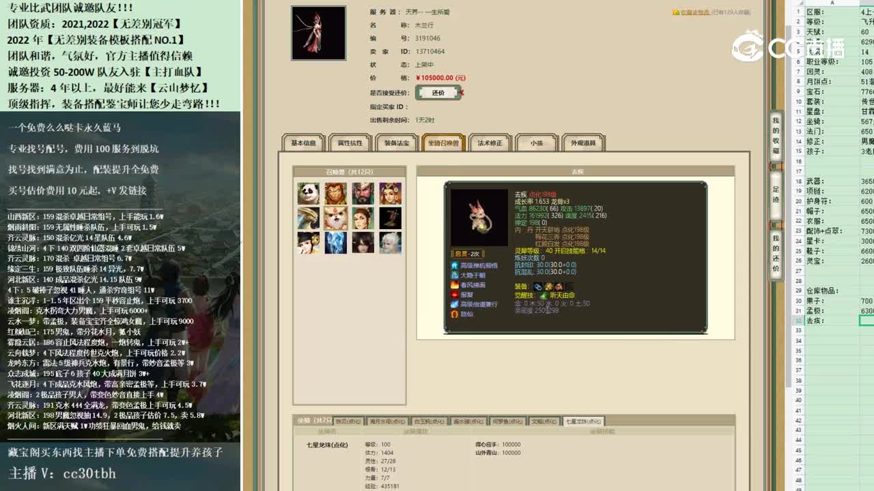Image resolution: width=874 pixels, height=491 pixels.
Task: Select the dark long-haired figure summon portrait
Action: [x=363, y=243]
